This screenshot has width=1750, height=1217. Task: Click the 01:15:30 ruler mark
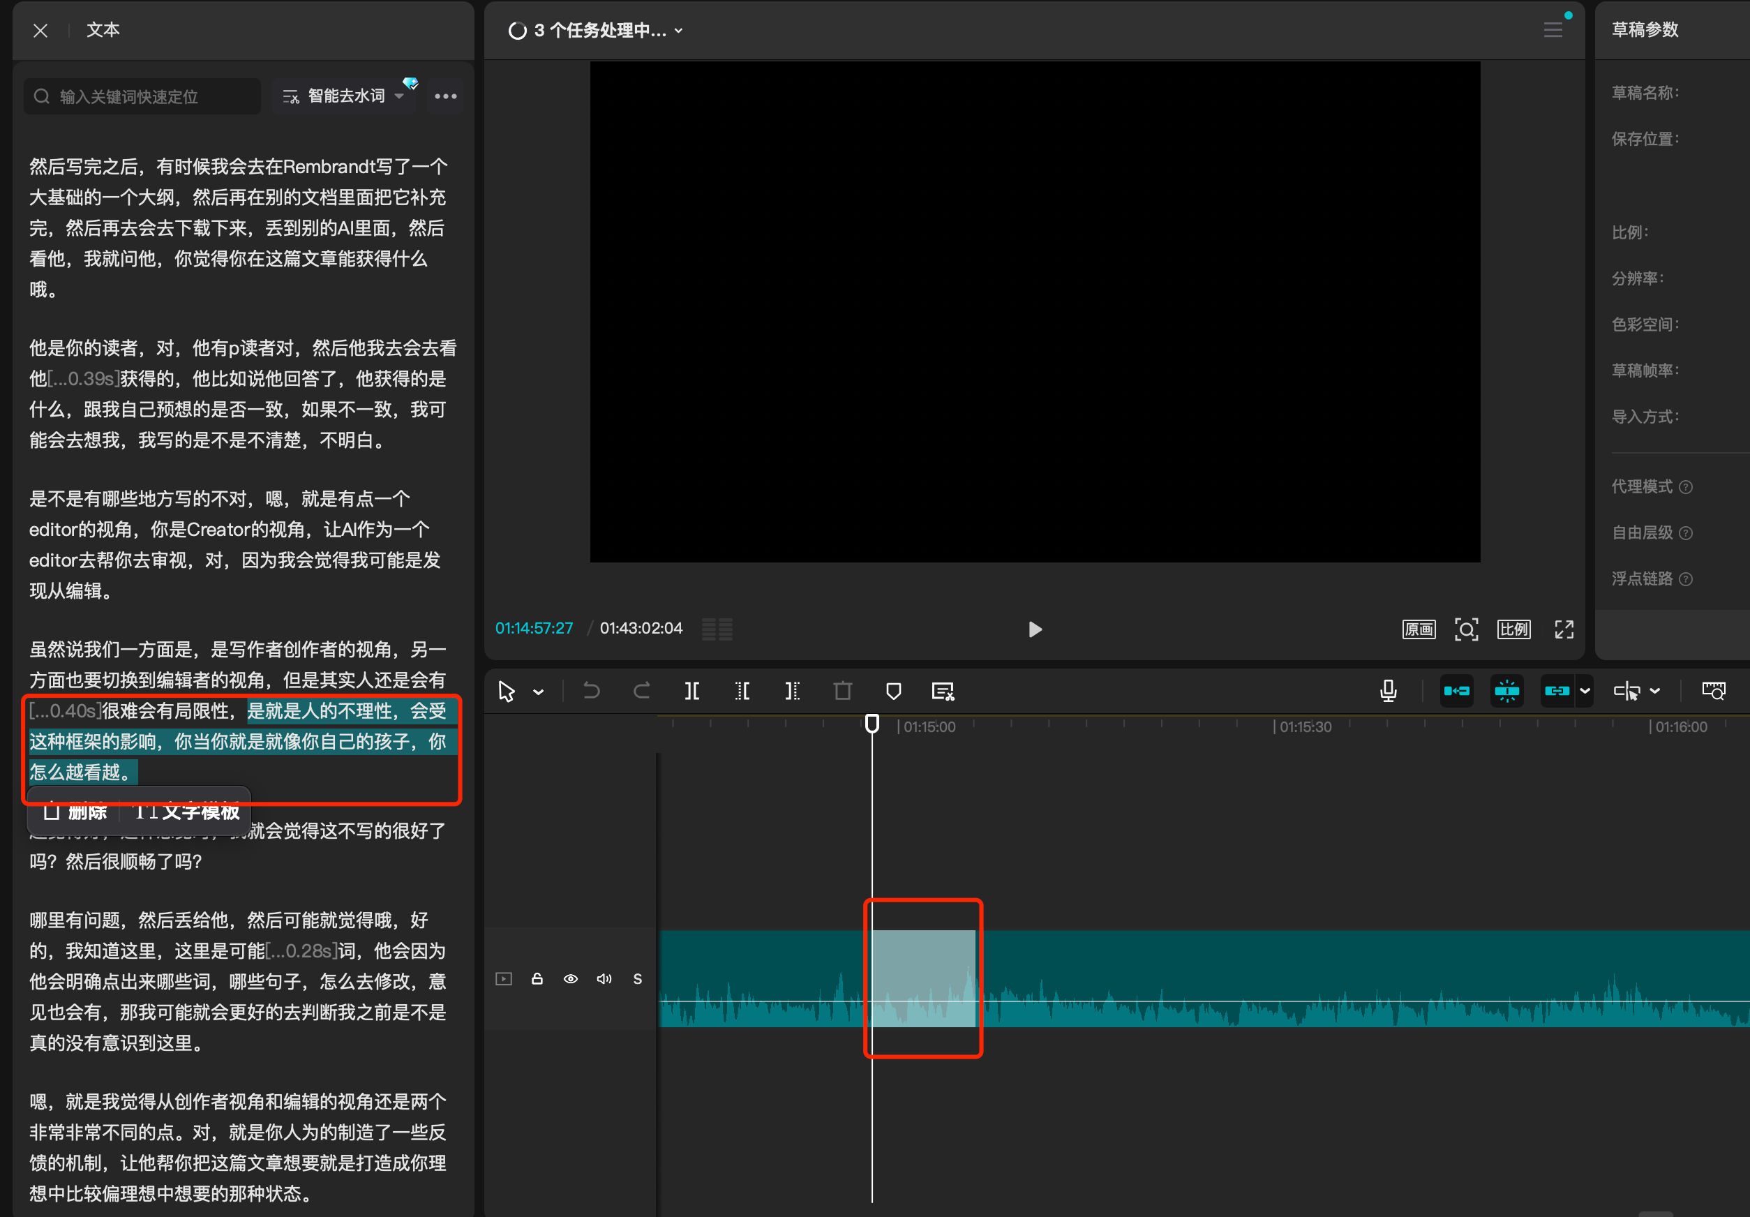click(1305, 727)
